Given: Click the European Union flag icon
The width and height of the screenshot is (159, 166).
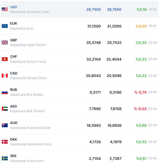Looking at the screenshot, I should click(x=5, y=26).
